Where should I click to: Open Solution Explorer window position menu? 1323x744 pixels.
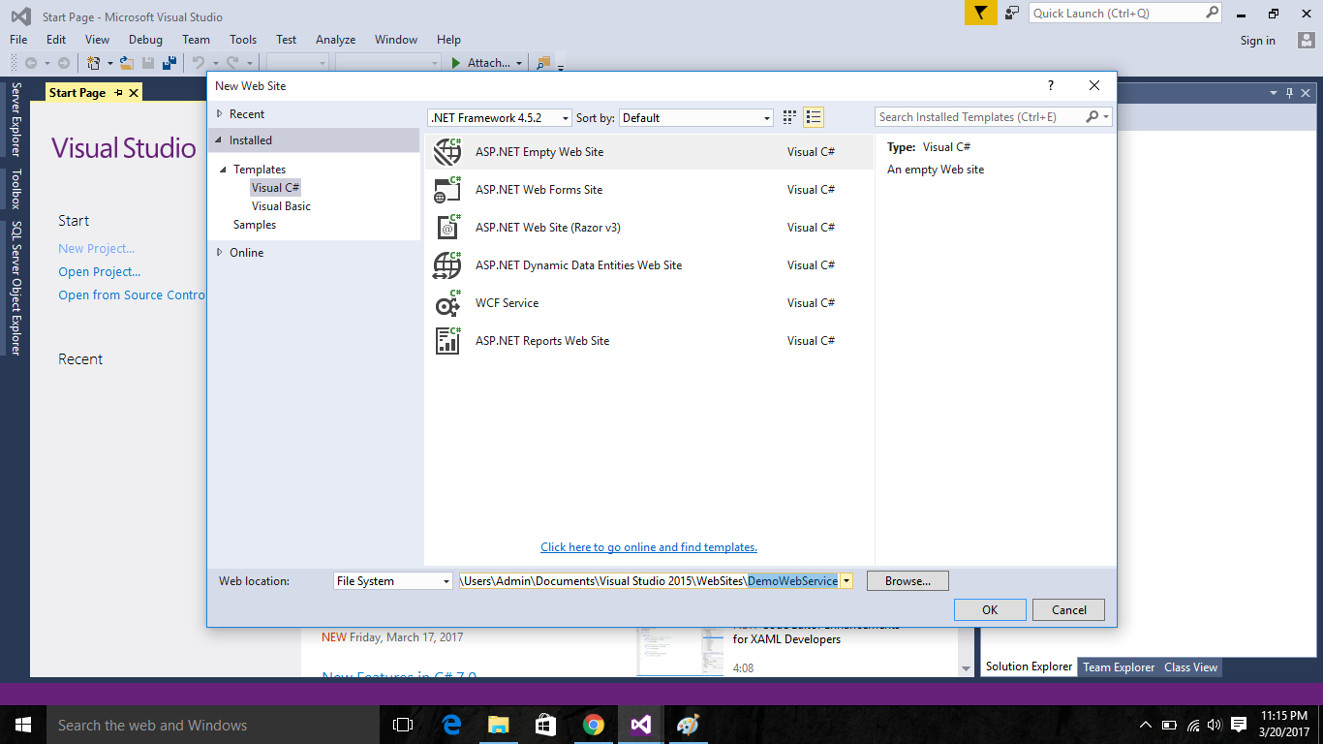(x=1274, y=93)
